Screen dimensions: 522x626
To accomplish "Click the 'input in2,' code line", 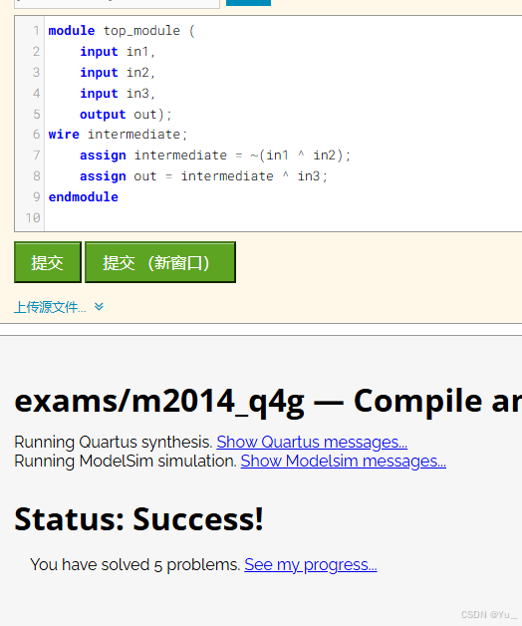I will coord(118,73).
